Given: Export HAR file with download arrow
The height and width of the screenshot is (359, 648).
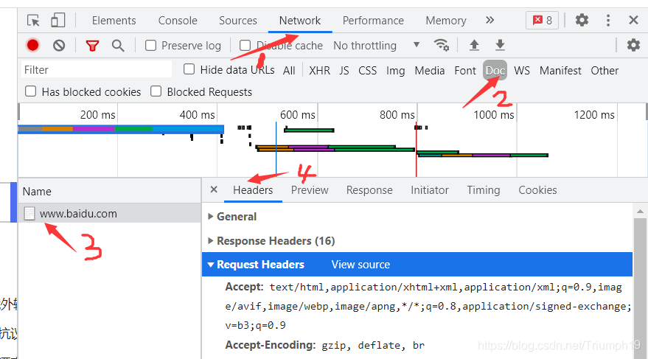Looking at the screenshot, I should (500, 45).
